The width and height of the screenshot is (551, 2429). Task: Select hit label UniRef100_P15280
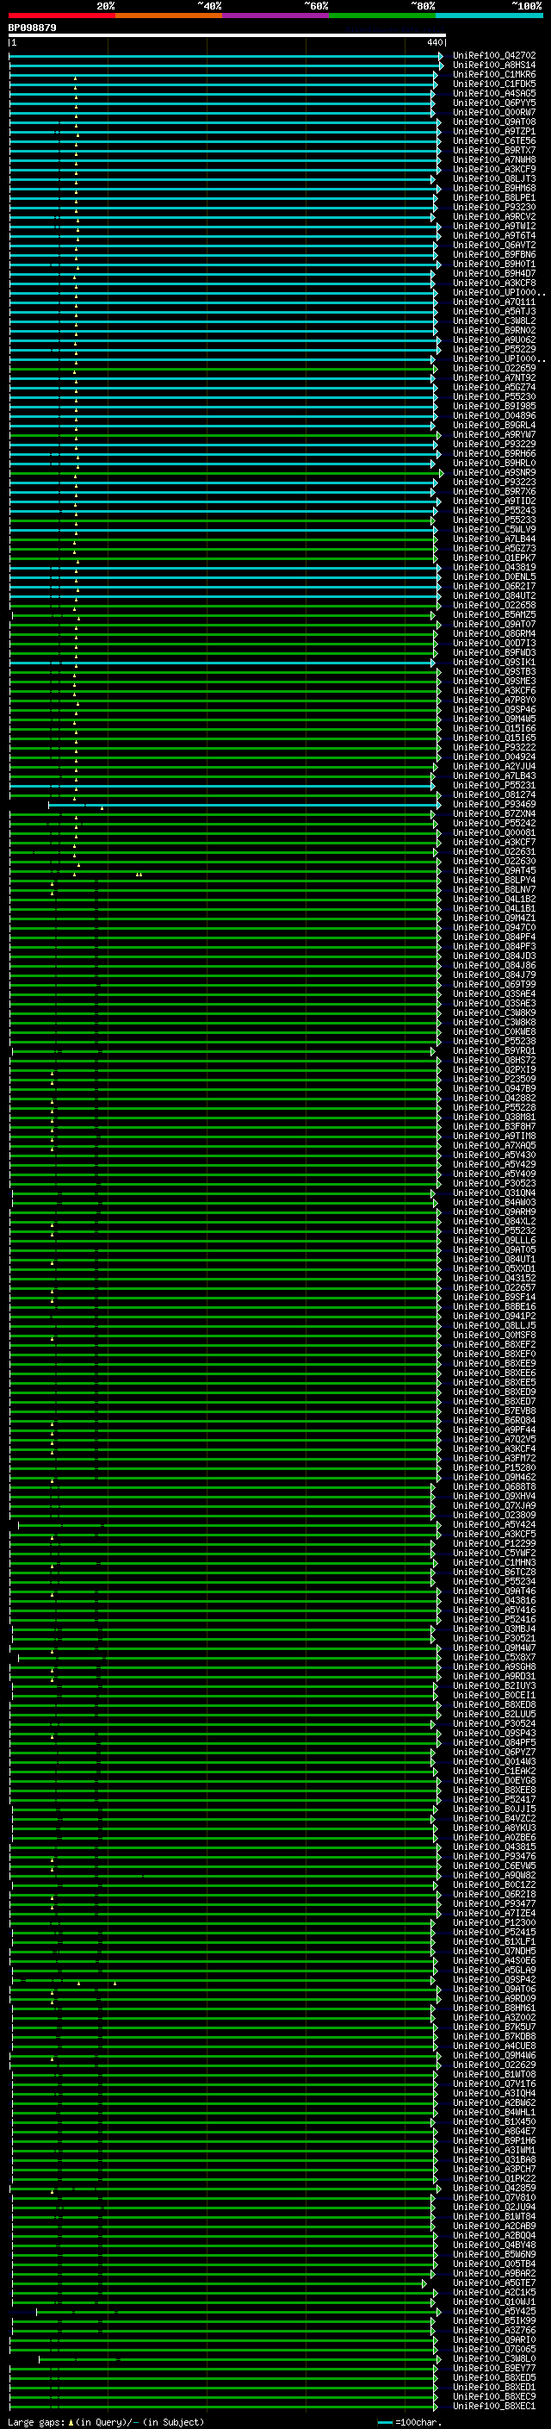click(494, 1468)
